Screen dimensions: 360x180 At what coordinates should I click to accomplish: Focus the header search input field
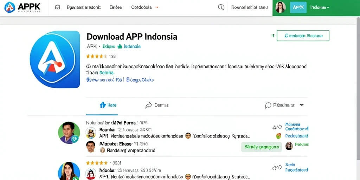coord(249,7)
